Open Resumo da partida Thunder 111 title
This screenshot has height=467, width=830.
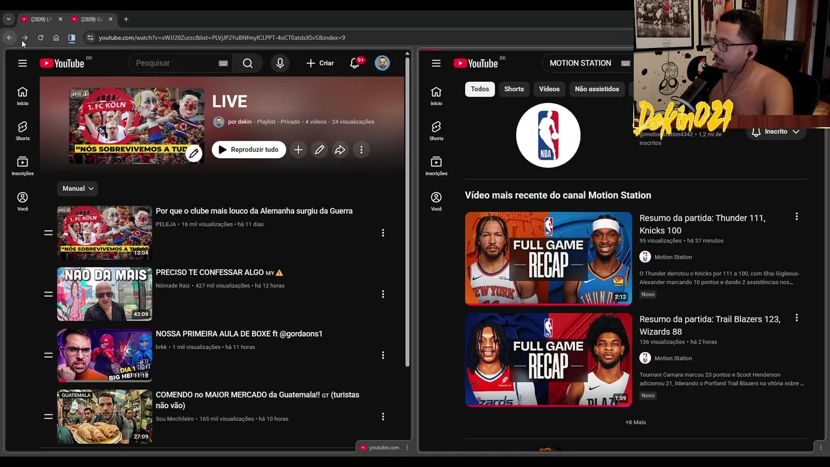click(702, 224)
